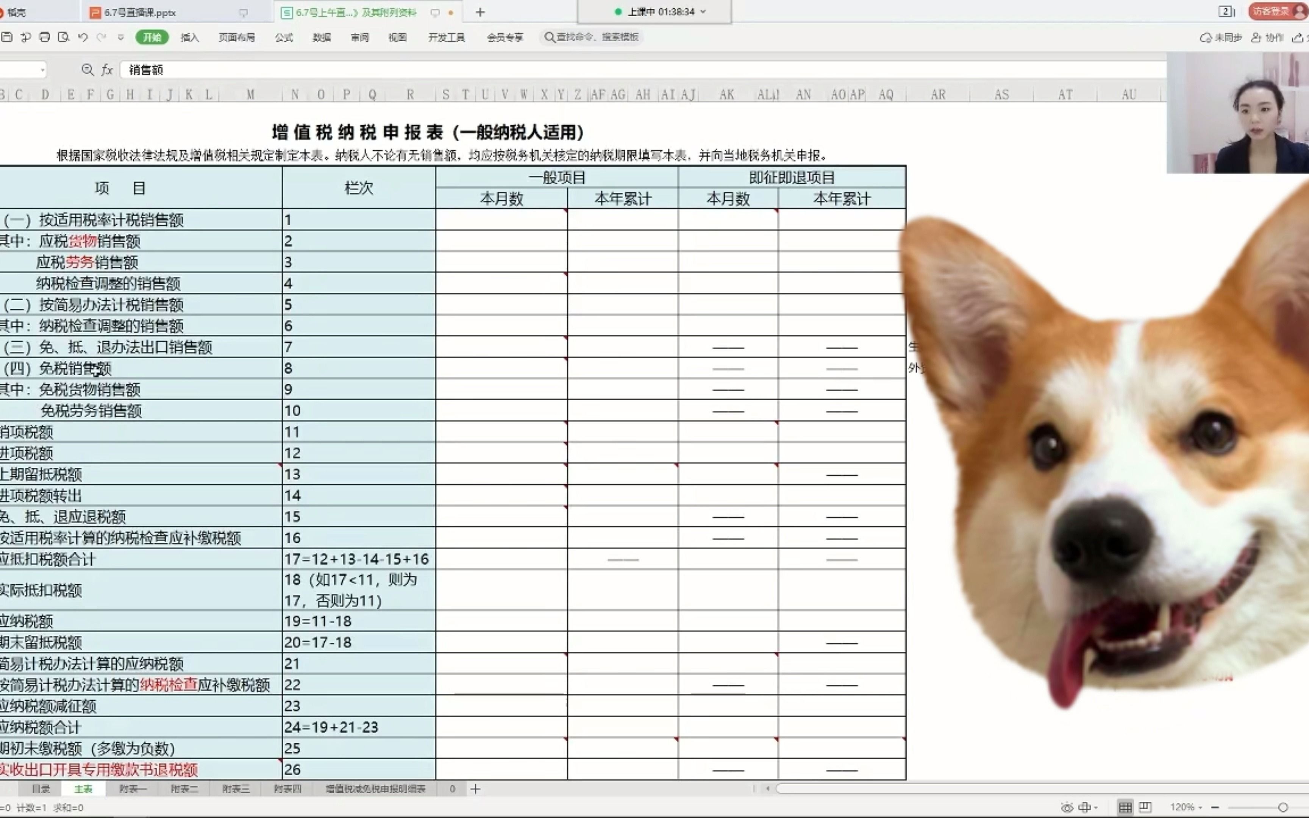Switch to the 附表一 sheet tab
The image size is (1309, 818).
(133, 789)
